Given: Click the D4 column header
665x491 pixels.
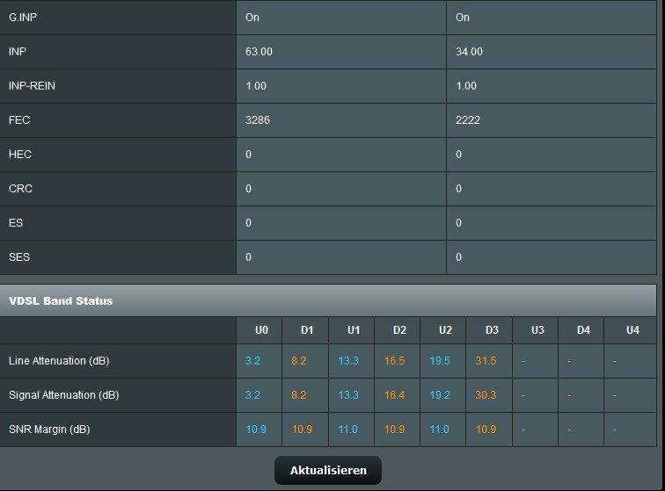Looking at the screenshot, I should point(583,330).
